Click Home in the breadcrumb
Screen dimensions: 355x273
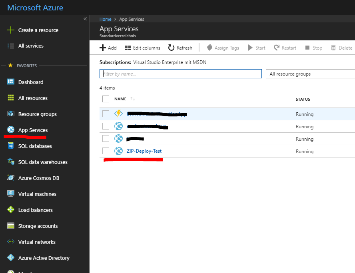[105, 19]
